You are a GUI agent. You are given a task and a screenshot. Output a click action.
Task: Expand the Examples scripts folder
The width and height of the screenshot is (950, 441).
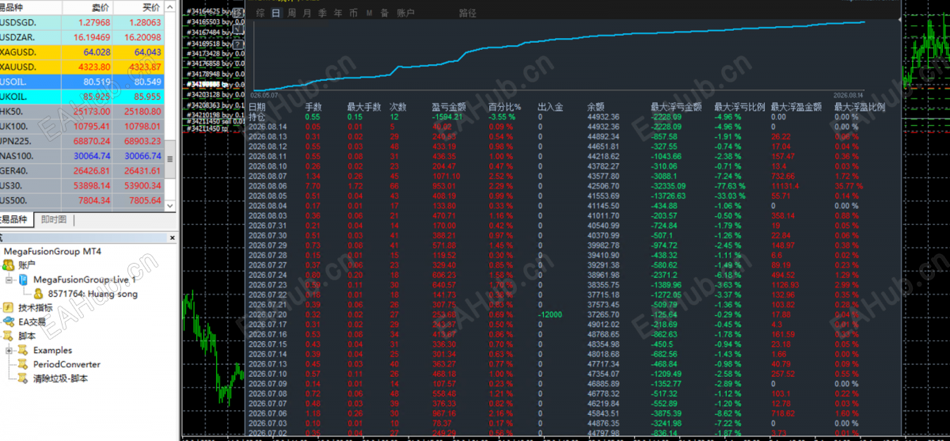[9, 350]
